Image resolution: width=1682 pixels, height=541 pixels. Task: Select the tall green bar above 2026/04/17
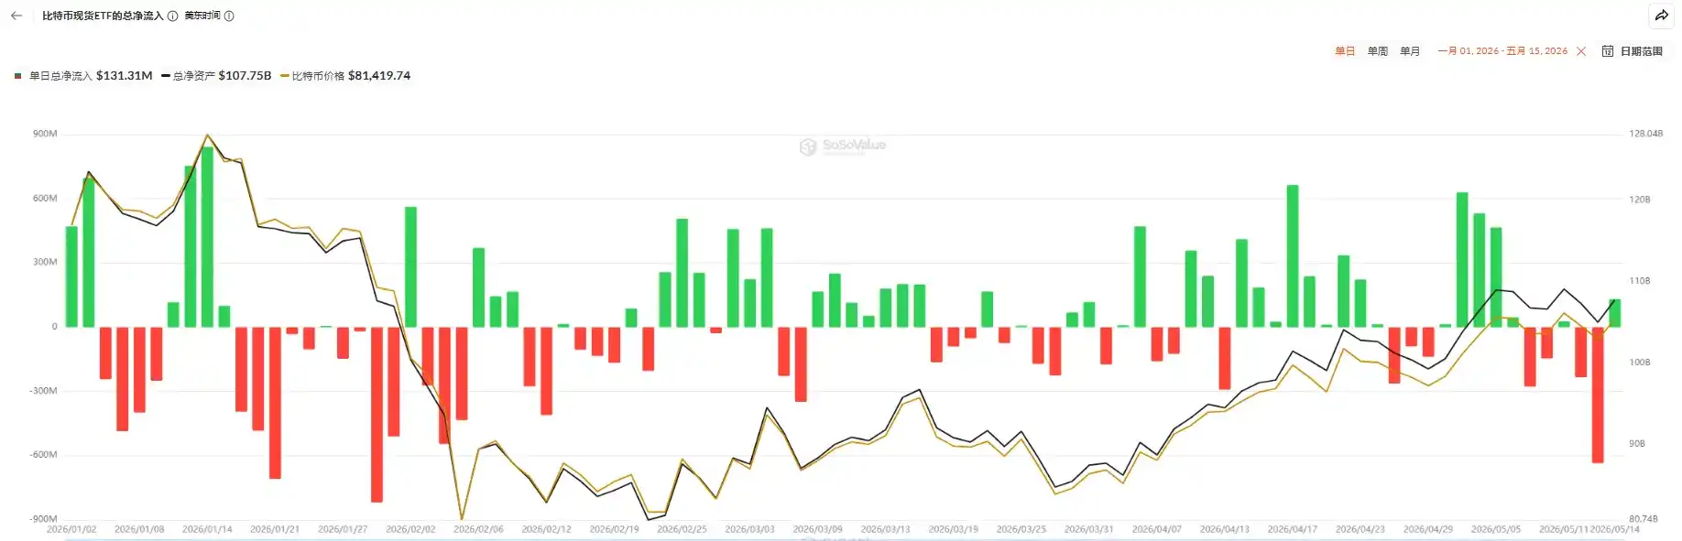tap(1293, 256)
